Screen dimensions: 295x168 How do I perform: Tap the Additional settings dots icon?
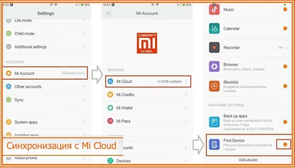[8, 47]
